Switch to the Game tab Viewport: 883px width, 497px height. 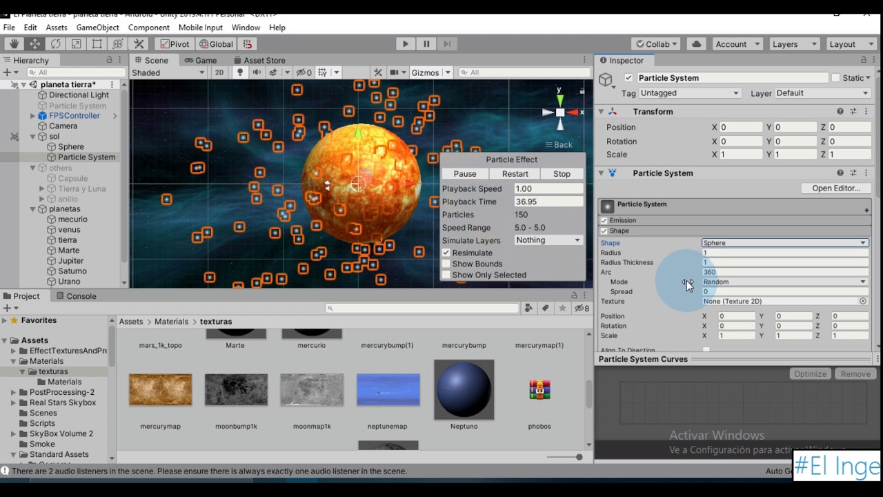pyautogui.click(x=200, y=60)
